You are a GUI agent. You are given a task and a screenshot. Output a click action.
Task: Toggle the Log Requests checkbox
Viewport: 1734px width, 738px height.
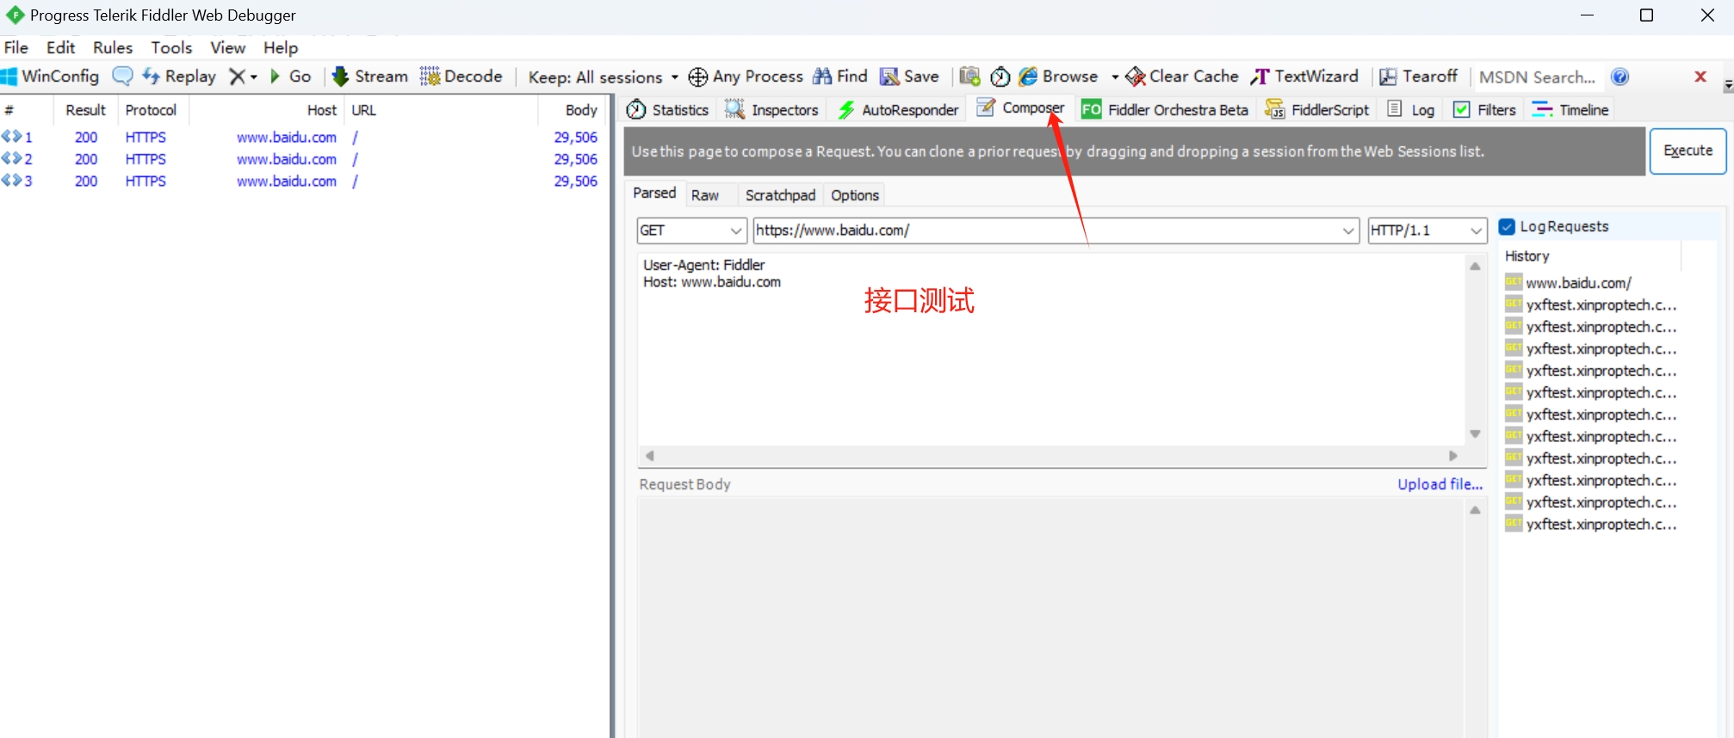[1507, 226]
